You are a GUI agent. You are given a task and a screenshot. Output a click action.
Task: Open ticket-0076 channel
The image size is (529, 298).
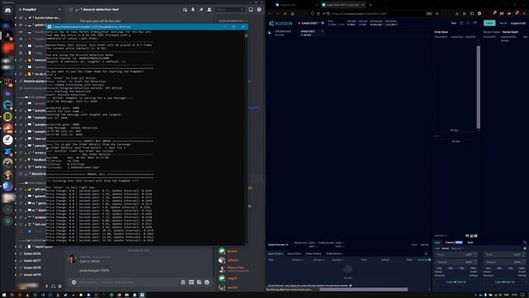pyautogui.click(x=32, y=253)
